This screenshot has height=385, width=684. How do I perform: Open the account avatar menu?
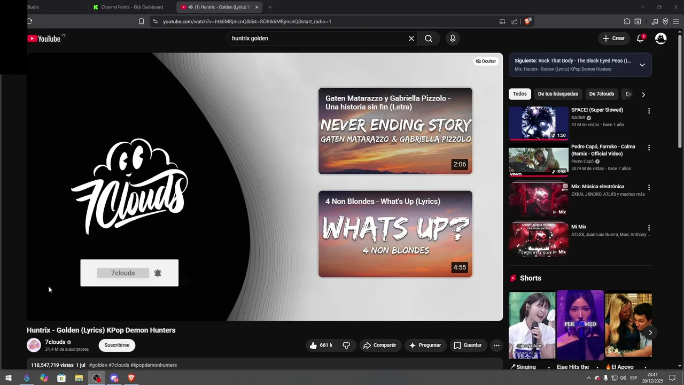[x=661, y=38]
